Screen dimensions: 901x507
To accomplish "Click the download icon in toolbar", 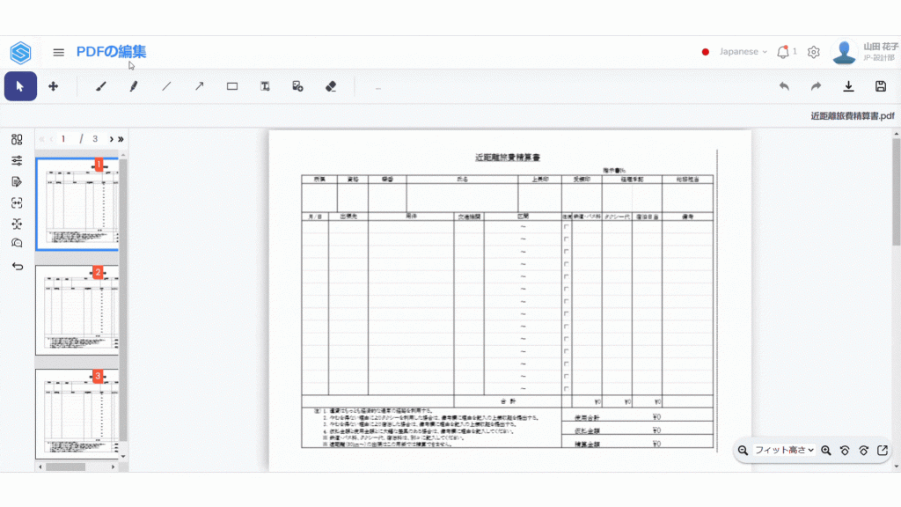I will (848, 86).
